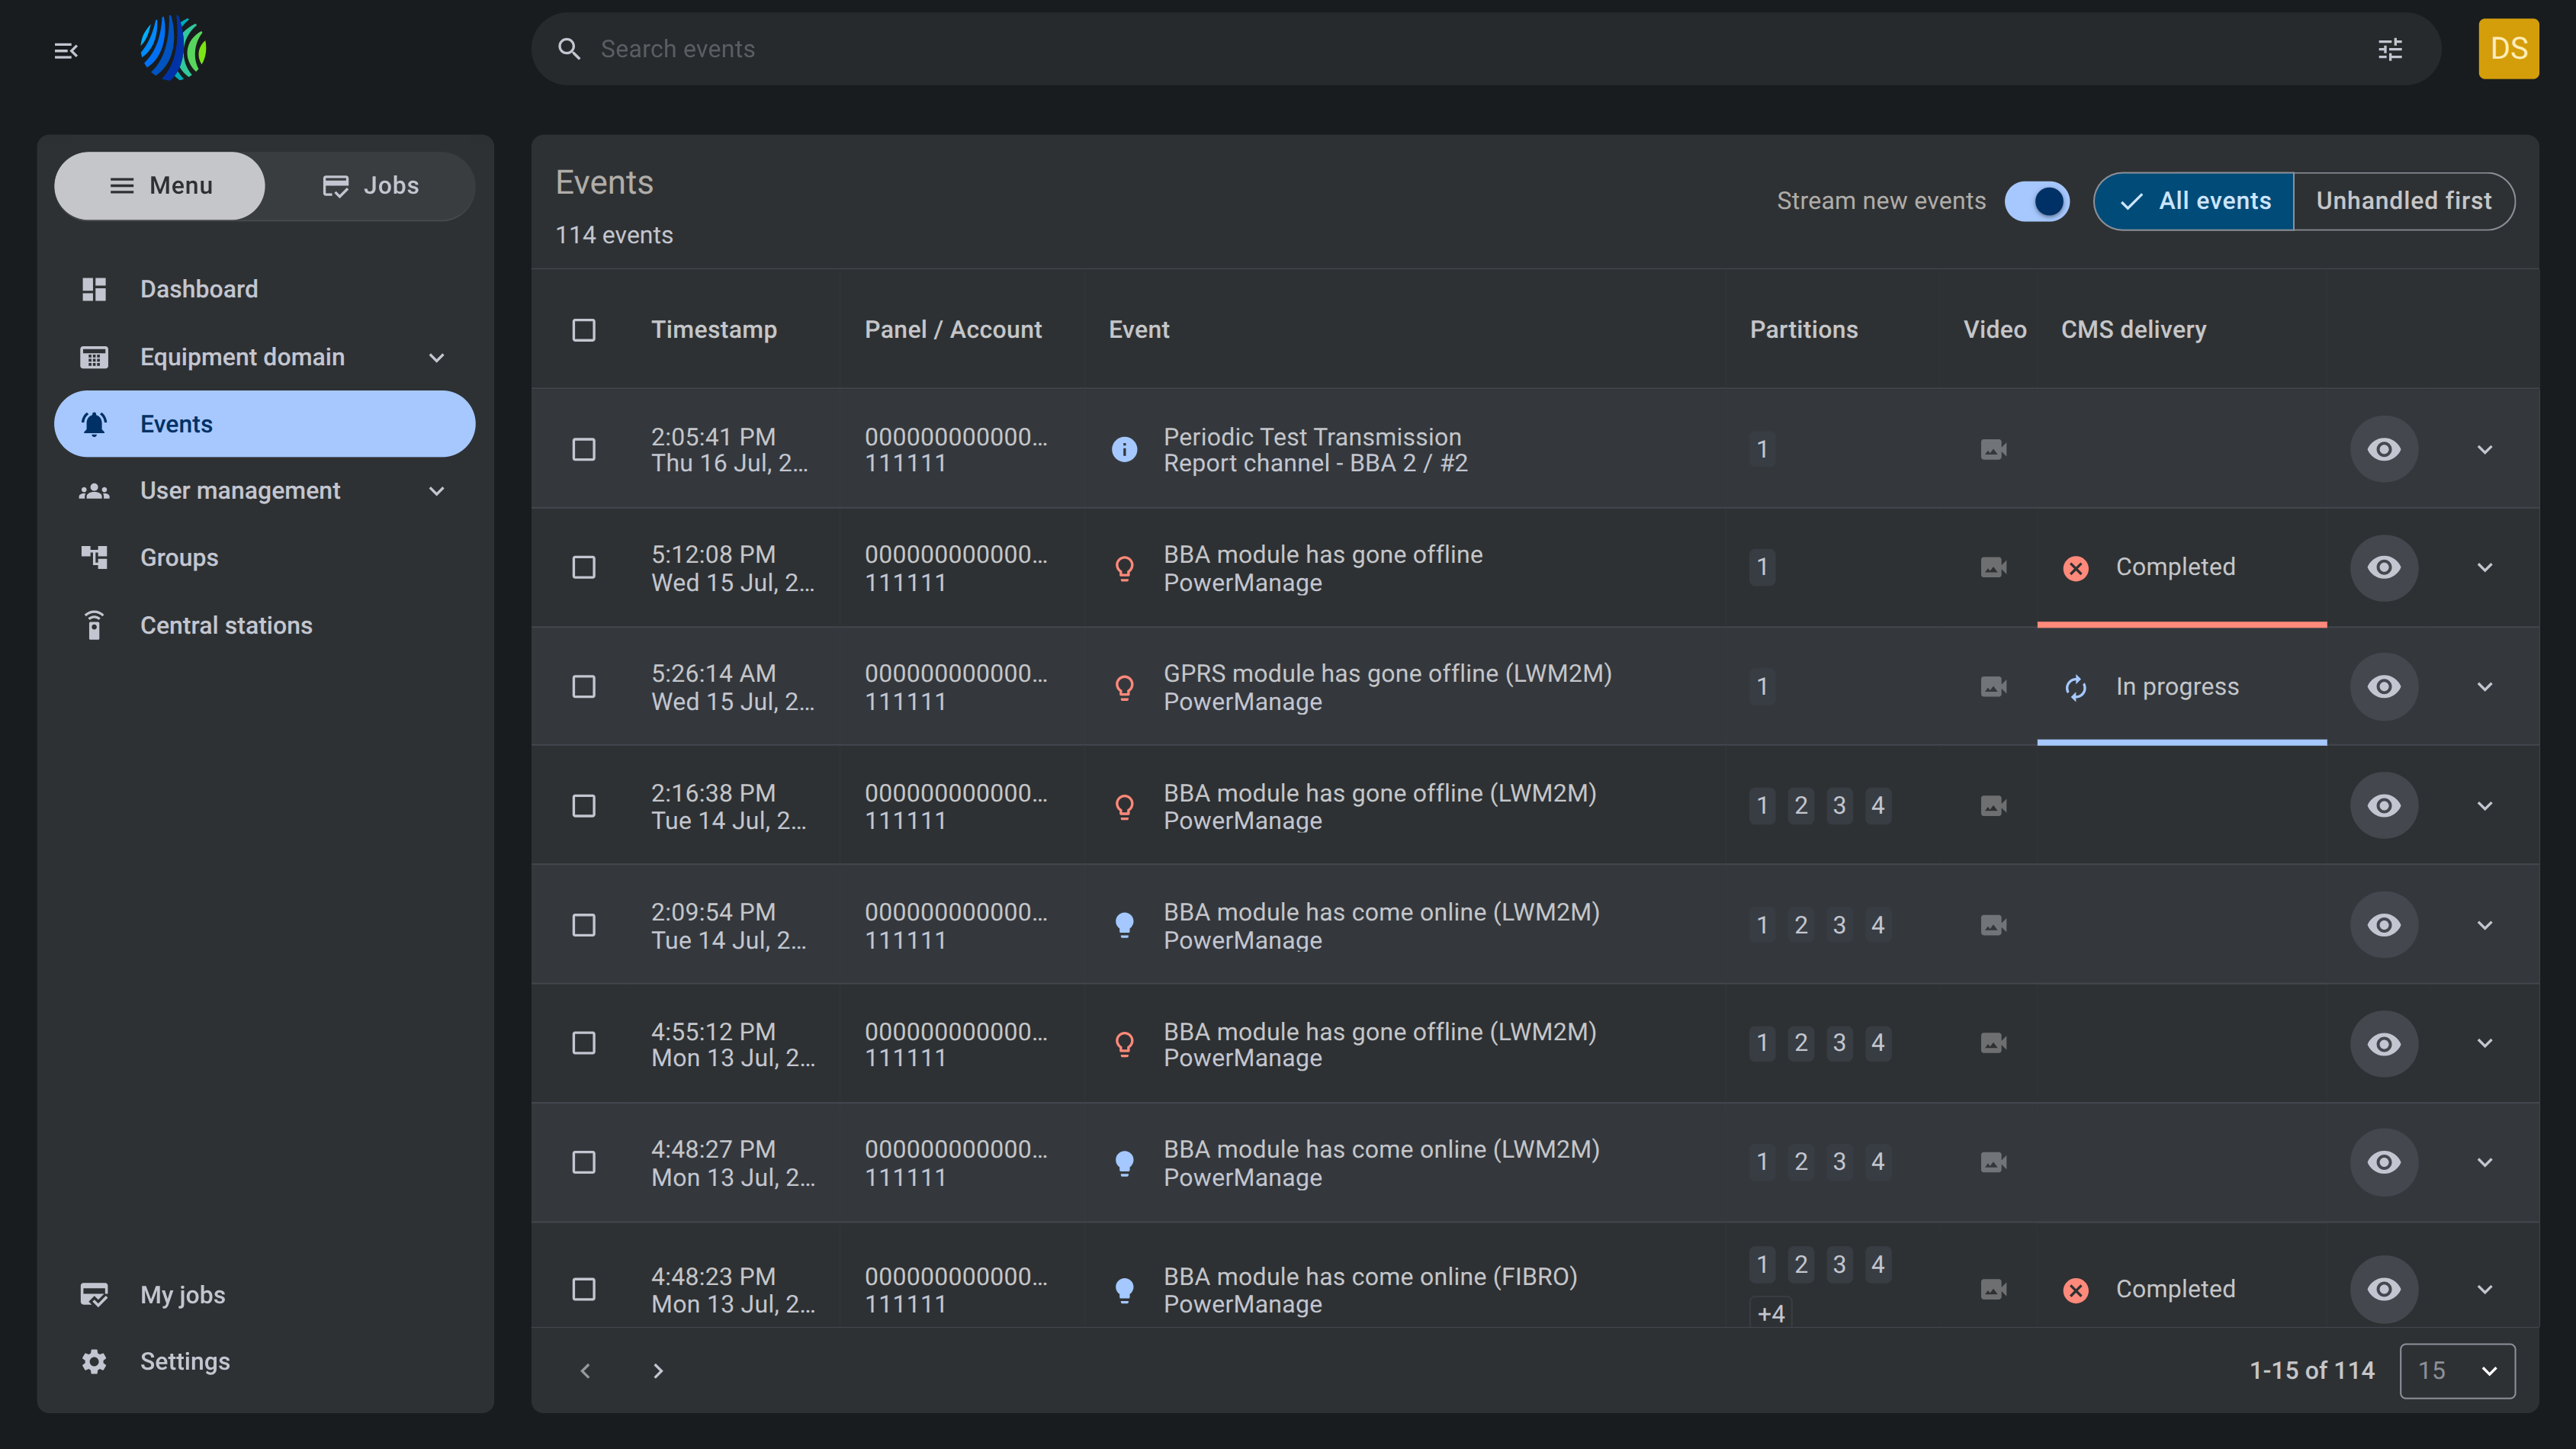Image resolution: width=2576 pixels, height=1449 pixels.
Task: Open rows per page dropdown
Action: (x=2456, y=1370)
